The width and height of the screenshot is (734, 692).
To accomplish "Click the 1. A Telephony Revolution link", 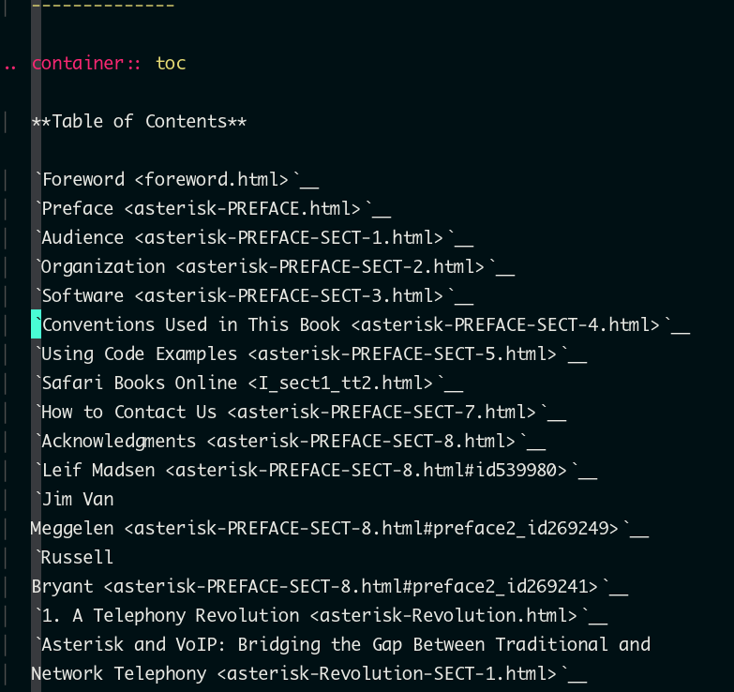I will 320,615.
